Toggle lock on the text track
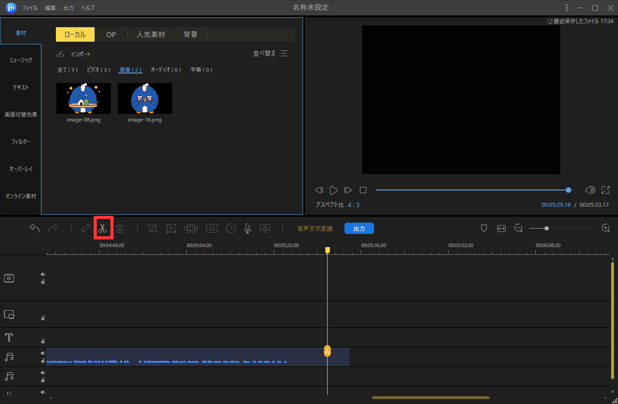 coord(43,341)
